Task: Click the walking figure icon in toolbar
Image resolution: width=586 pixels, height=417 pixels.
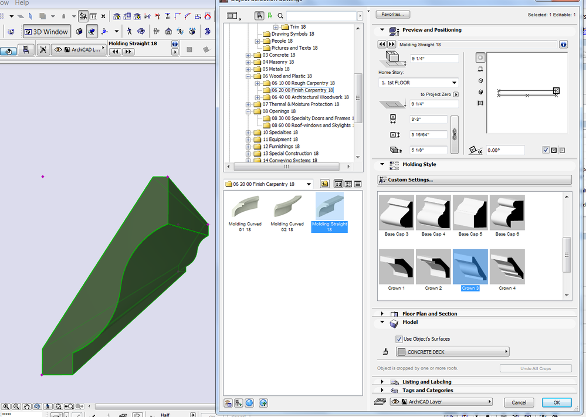Action: point(128,32)
